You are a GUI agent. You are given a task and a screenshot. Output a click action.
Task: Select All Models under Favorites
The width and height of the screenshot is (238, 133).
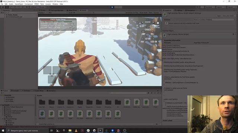coord(9,99)
